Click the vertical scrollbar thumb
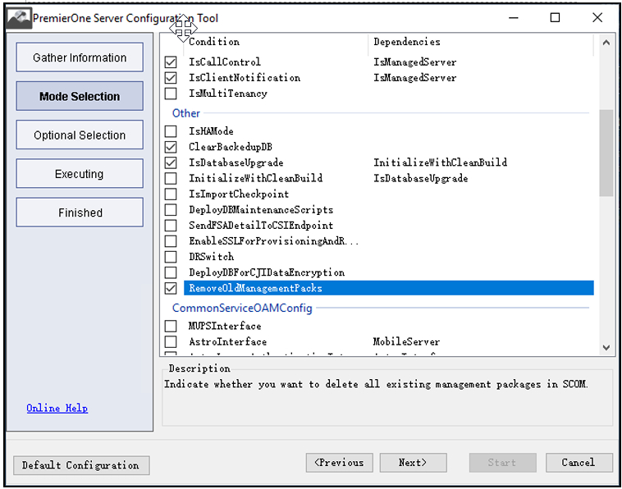Screen dimensions: 622x489 [x=606, y=153]
